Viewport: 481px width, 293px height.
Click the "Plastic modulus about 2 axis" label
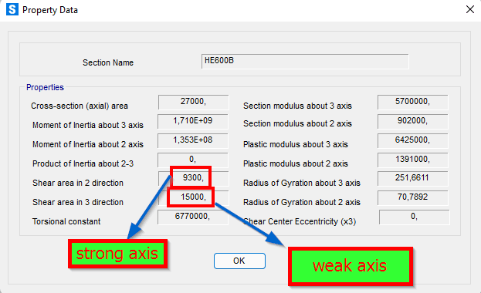[x=296, y=163]
